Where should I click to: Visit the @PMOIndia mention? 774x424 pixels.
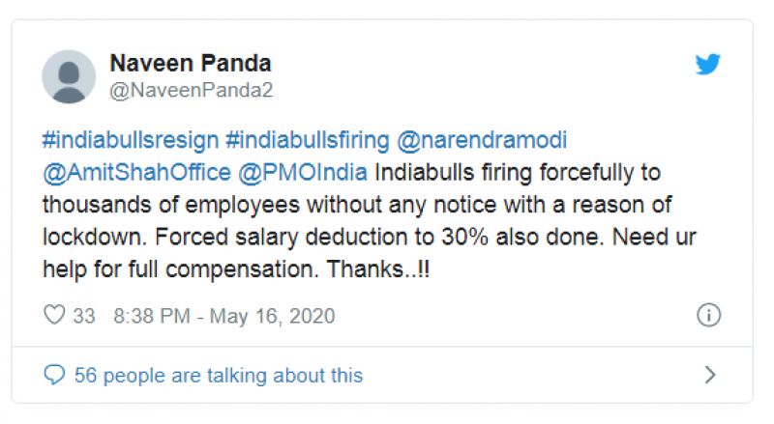[303, 175]
